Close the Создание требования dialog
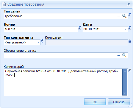133x108 pixels. (129, 4)
